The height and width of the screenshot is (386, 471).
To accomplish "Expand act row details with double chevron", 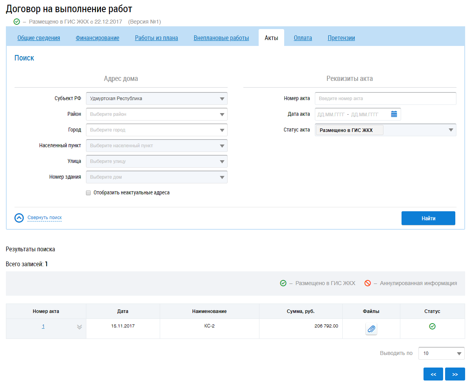I will tap(79, 327).
